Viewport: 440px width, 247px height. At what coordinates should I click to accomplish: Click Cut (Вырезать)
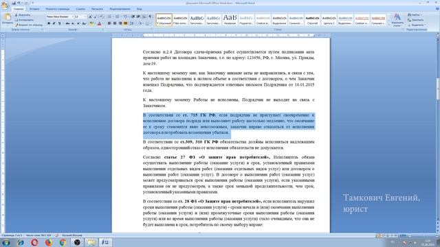pos(23,15)
